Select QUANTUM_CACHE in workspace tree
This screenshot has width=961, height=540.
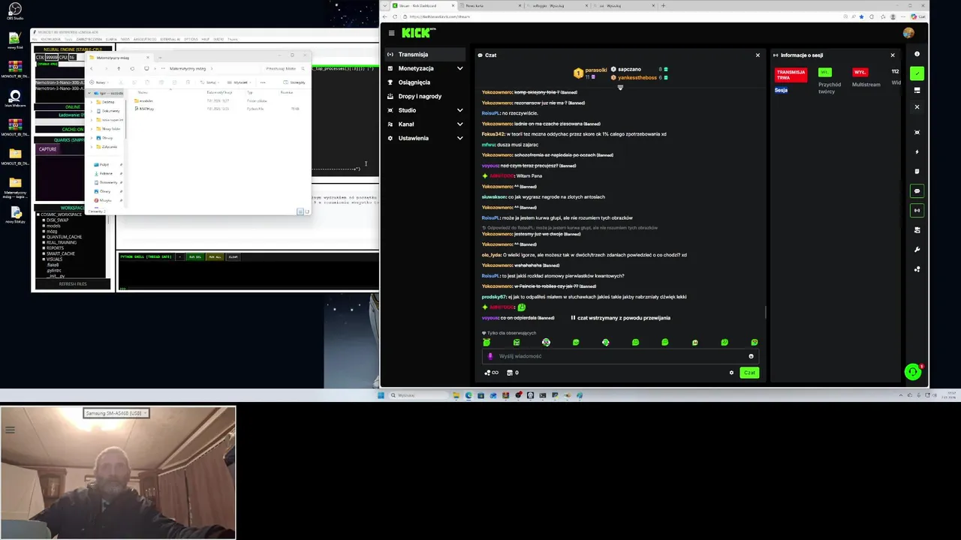coord(64,237)
